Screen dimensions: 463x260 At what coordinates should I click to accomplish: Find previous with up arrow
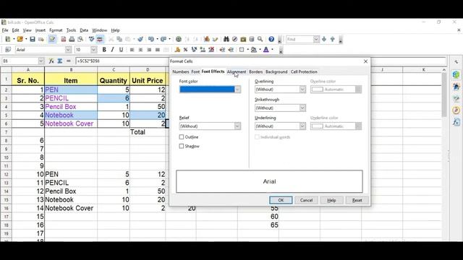coord(333,39)
